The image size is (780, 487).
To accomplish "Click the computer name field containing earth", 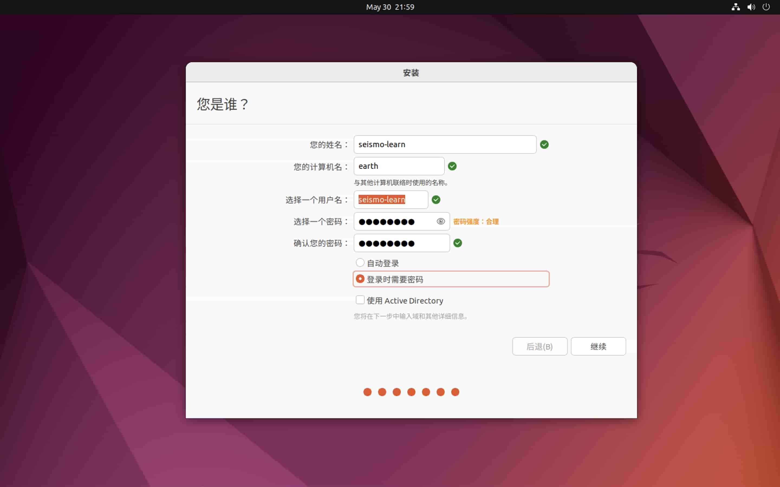I will coord(399,166).
